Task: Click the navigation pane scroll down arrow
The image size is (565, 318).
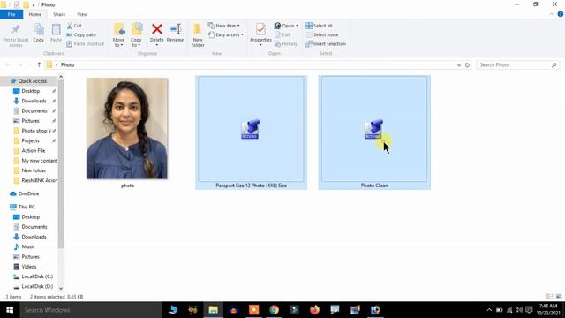Action: [61, 288]
